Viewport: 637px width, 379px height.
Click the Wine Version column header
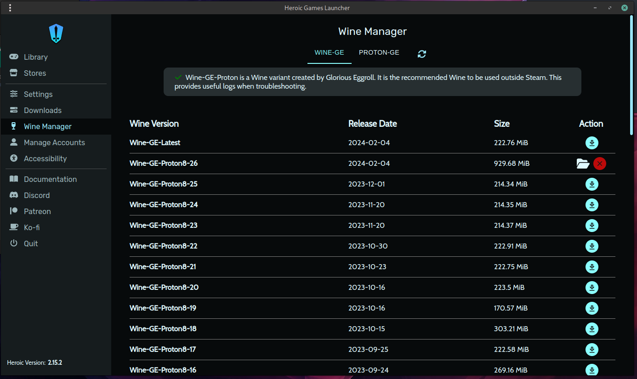tap(154, 124)
